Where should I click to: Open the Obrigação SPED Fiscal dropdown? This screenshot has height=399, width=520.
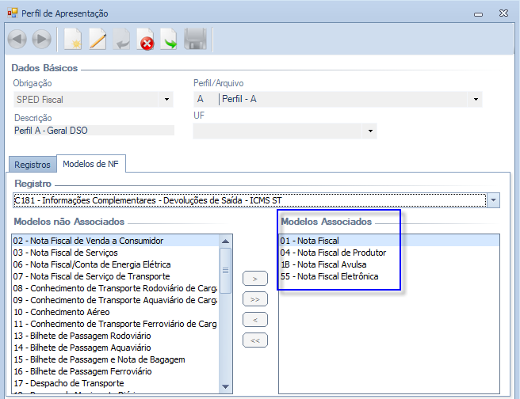click(x=166, y=99)
